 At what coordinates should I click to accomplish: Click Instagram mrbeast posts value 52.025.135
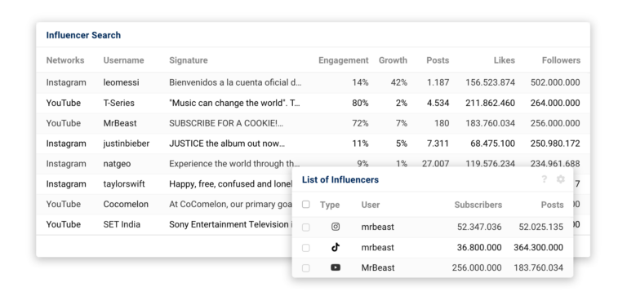pos(541,227)
